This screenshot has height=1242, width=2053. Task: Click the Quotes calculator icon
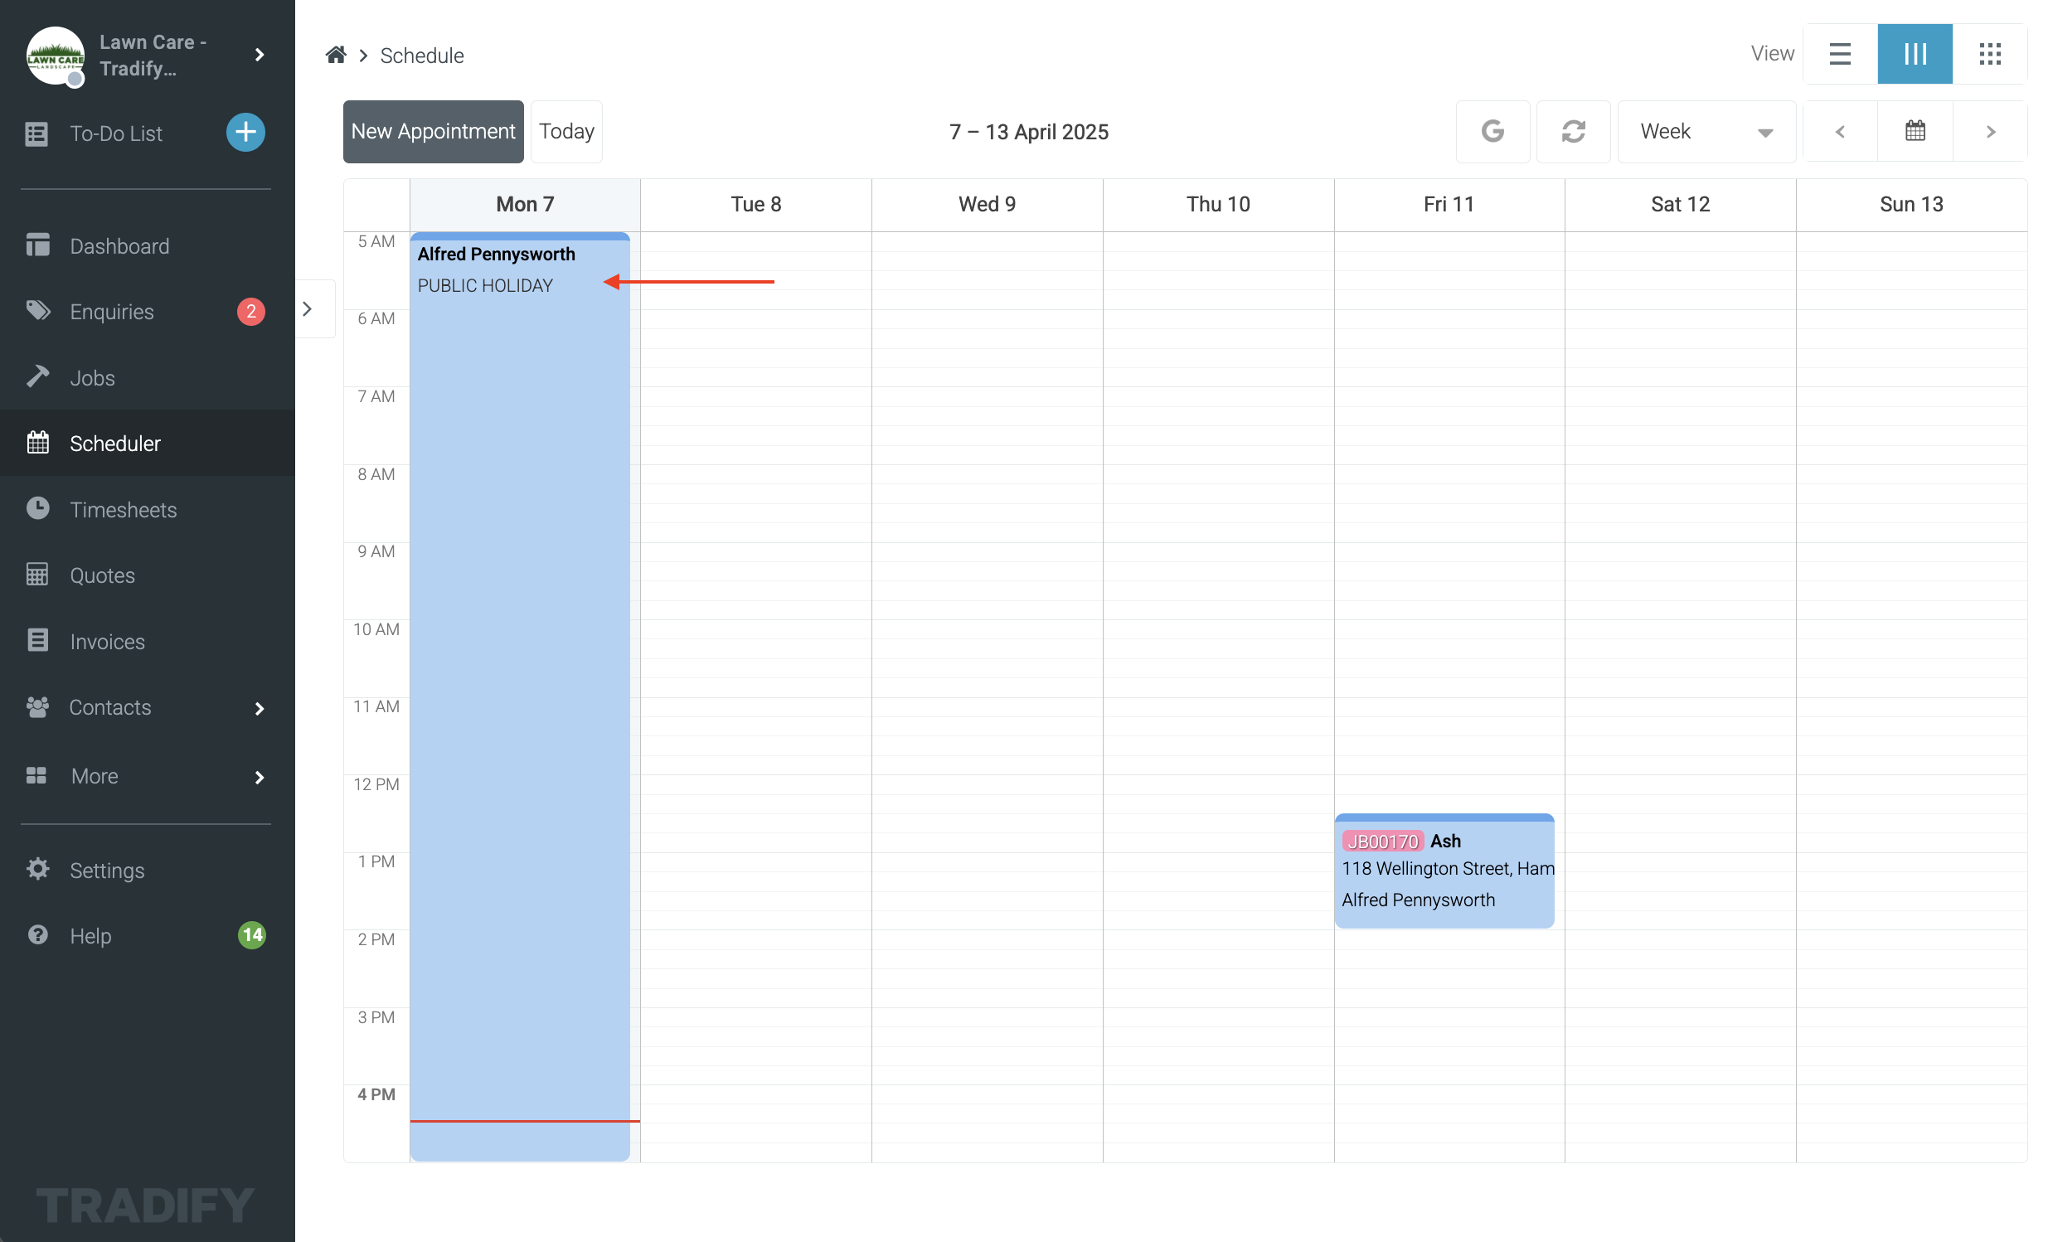[x=37, y=574]
